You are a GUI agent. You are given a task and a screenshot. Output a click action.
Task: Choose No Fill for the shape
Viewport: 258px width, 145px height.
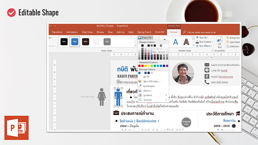[x=146, y=77]
